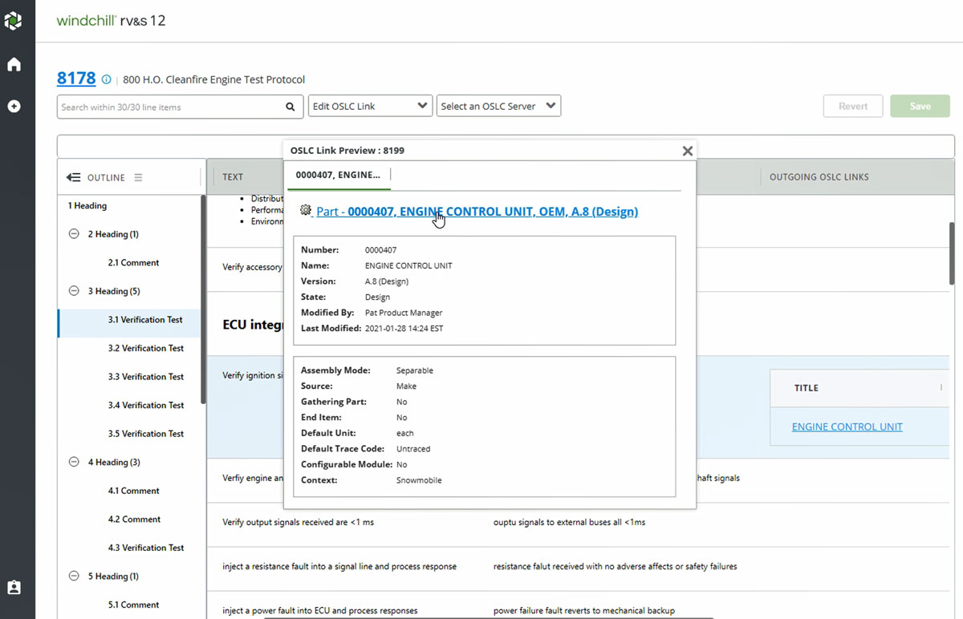Open the Select an OSLC Server dropdown
Image resolution: width=963 pixels, height=619 pixels.
click(x=498, y=106)
